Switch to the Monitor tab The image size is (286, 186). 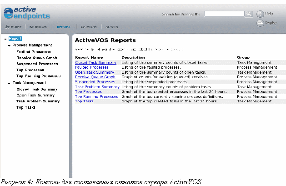(38, 27)
